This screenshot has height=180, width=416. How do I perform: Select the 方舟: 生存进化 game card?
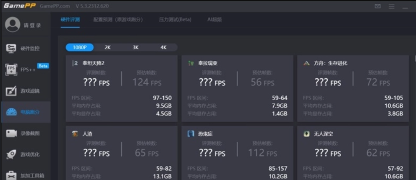click(353, 88)
